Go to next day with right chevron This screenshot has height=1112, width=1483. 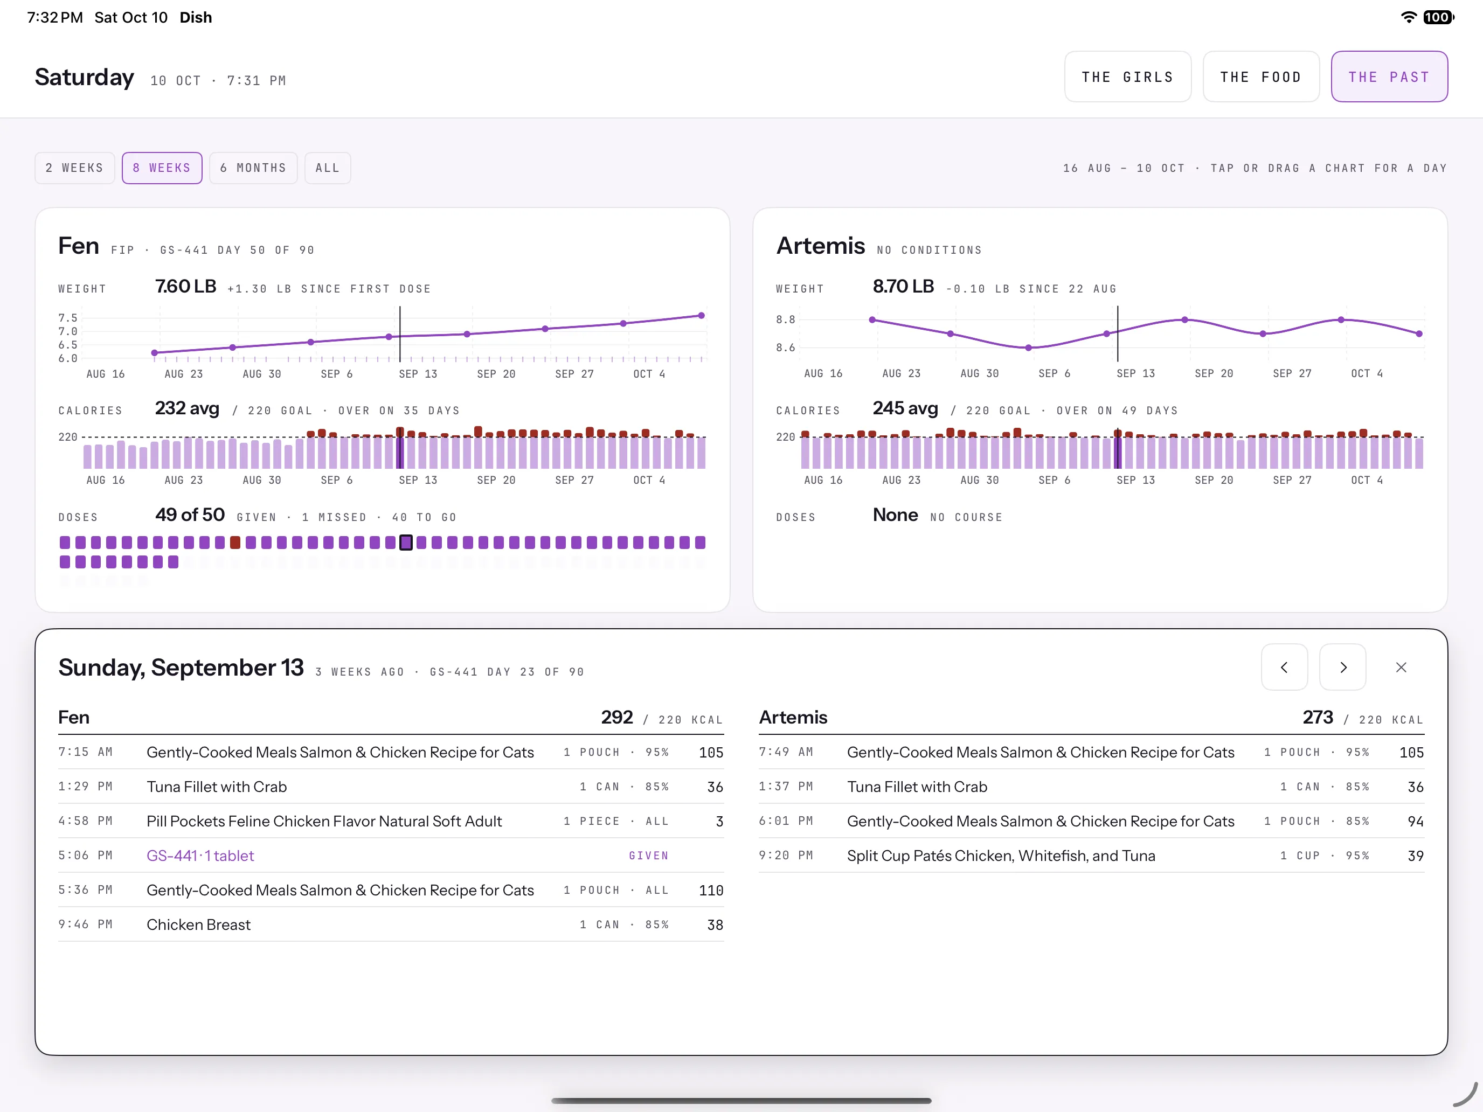pos(1342,667)
